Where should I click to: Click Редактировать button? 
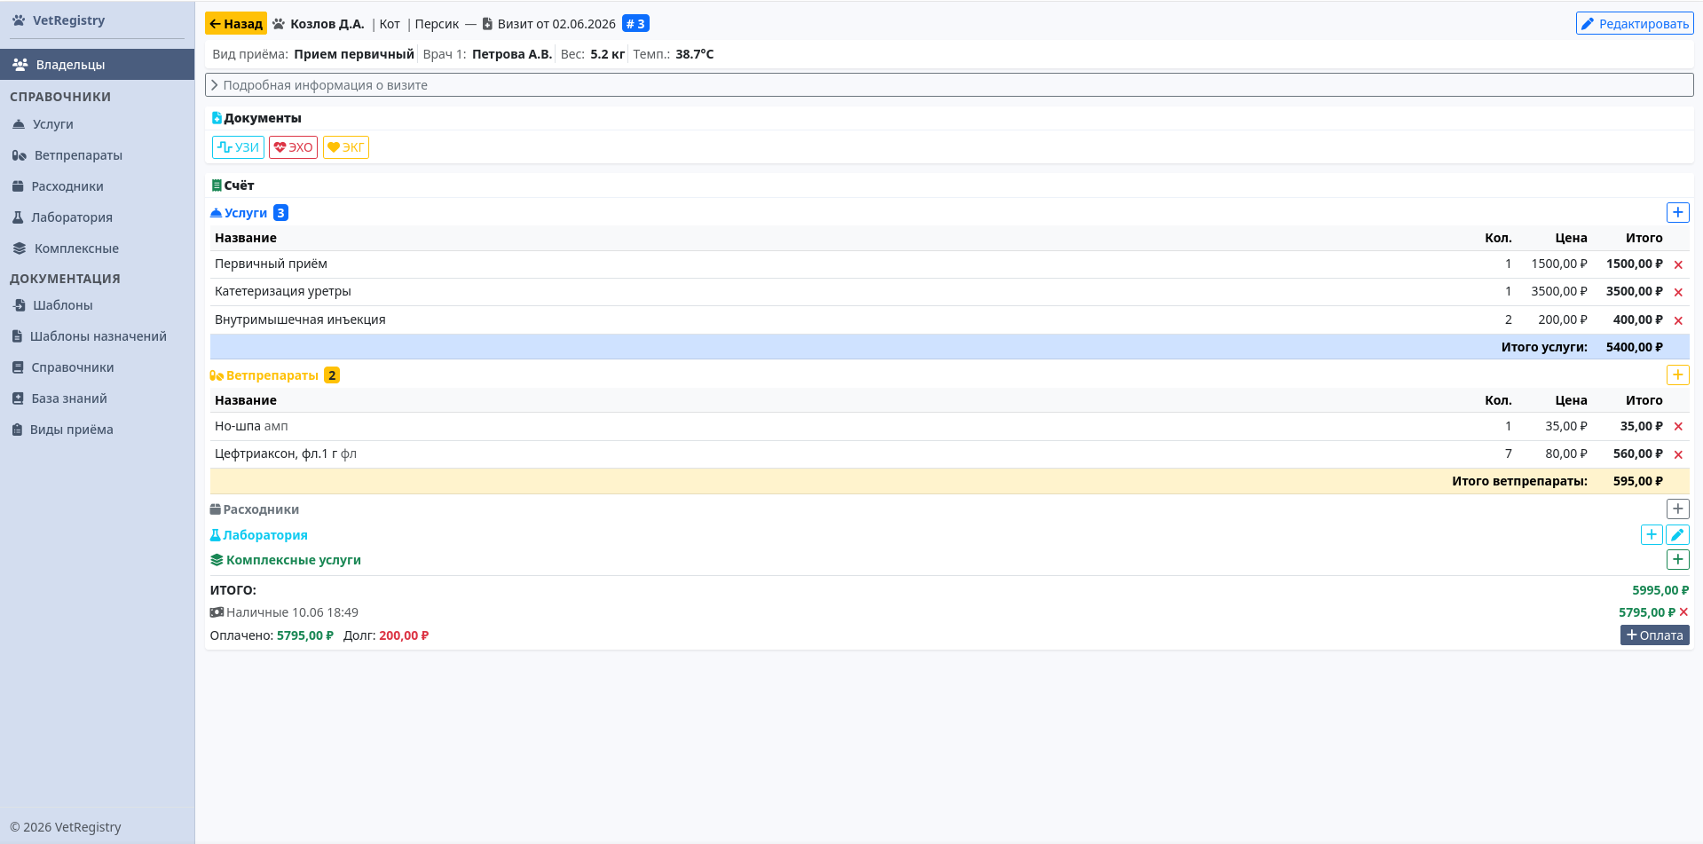[1635, 24]
